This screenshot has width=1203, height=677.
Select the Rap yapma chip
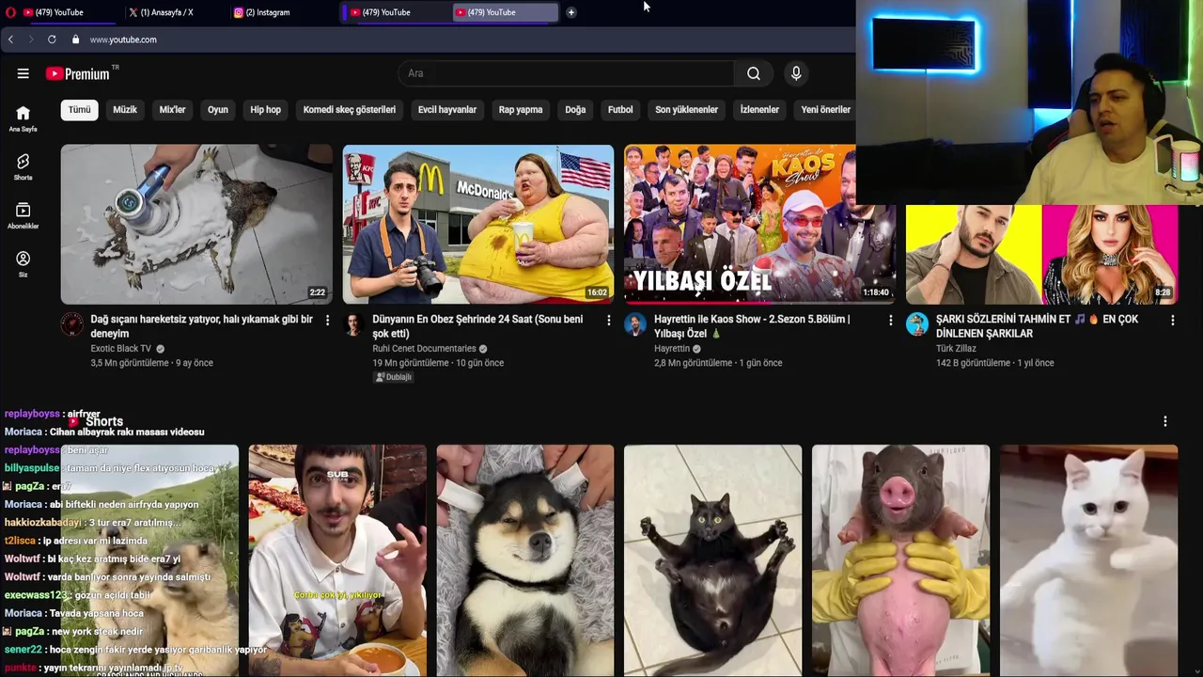point(521,110)
